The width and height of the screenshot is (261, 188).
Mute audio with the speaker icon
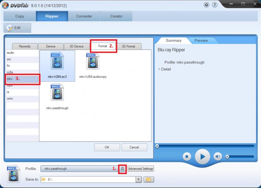218,156
